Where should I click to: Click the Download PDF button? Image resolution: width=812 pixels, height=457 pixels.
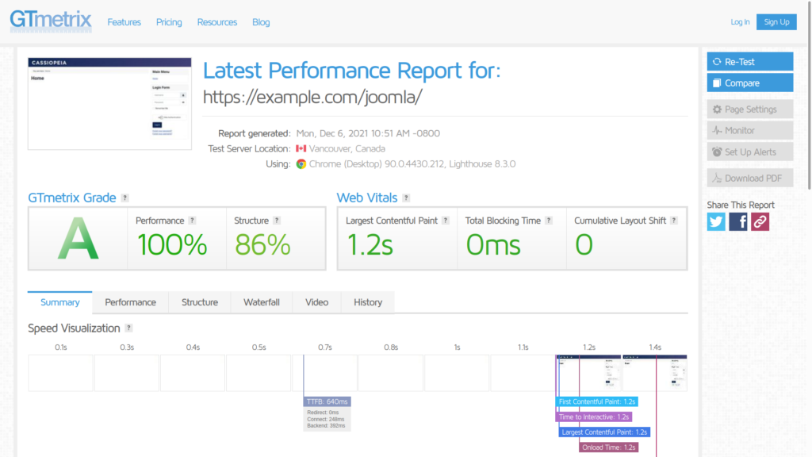[x=750, y=179]
